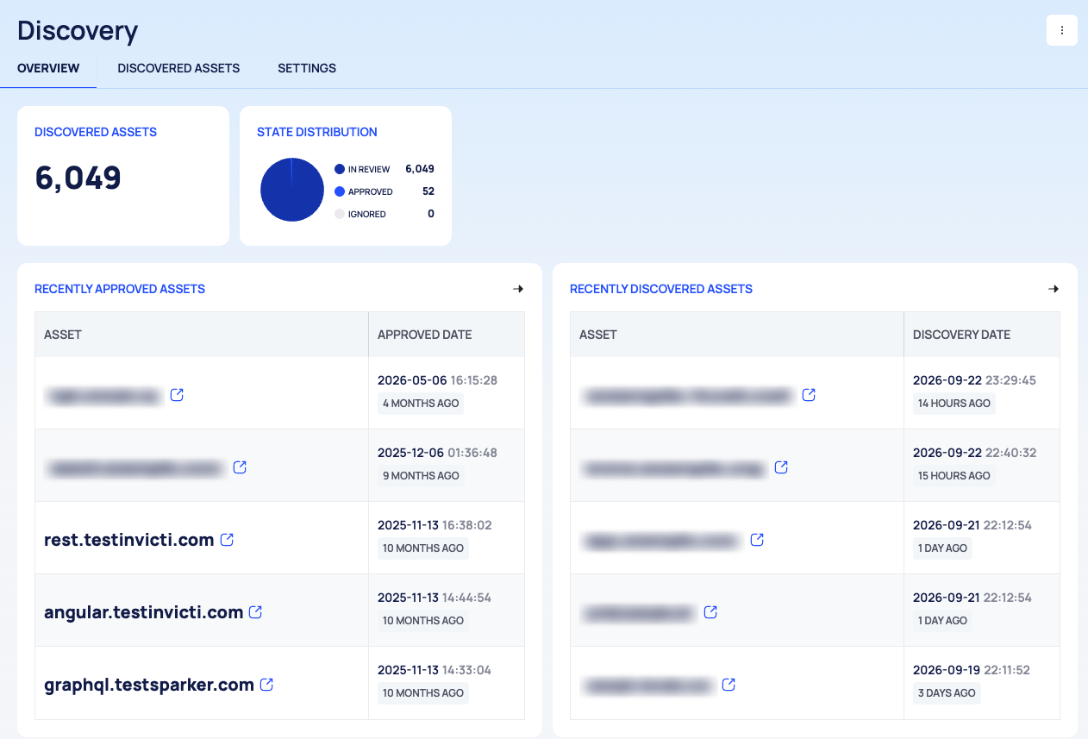Click Asset header in approved assets table
The width and height of the screenshot is (1088, 739).
click(x=63, y=335)
